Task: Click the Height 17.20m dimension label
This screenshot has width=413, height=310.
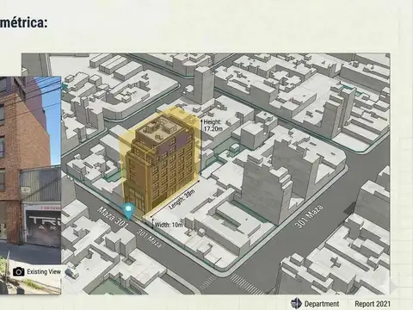Action: click(213, 126)
